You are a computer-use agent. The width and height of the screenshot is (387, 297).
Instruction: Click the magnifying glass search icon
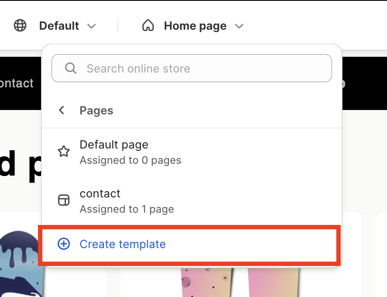tap(70, 69)
